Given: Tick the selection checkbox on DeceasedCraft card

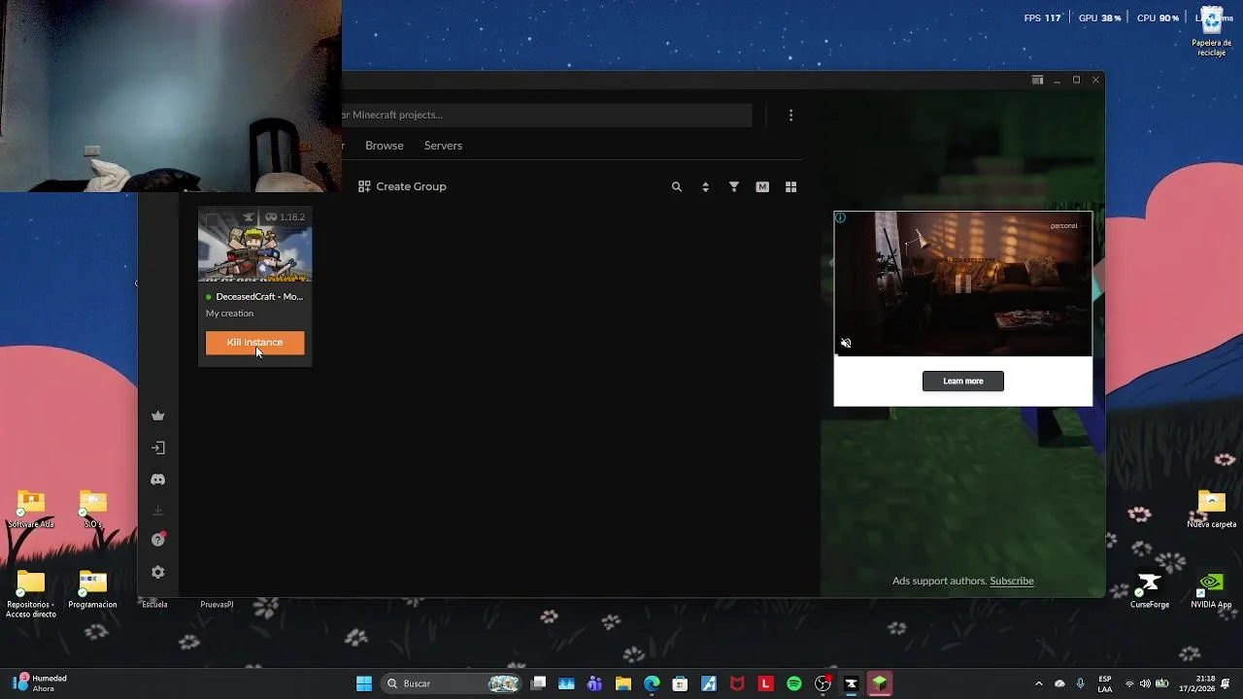Looking at the screenshot, I should pos(213,219).
